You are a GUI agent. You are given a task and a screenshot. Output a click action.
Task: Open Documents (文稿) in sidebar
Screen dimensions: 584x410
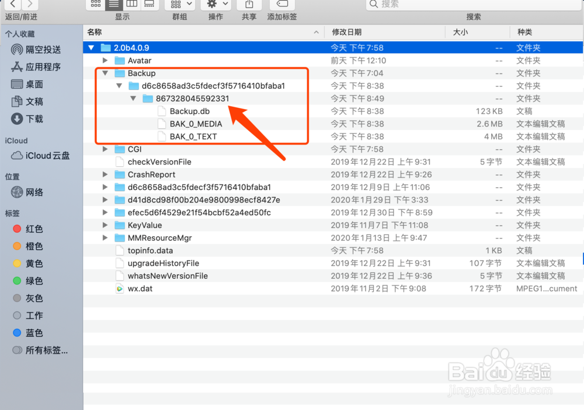[x=27, y=101]
